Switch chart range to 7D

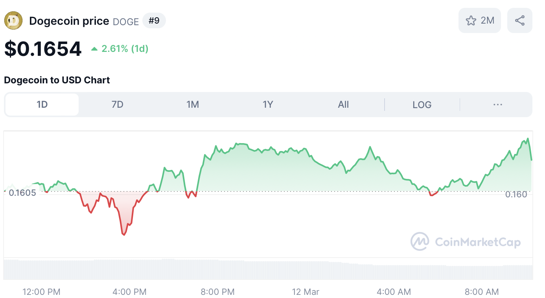(x=117, y=105)
